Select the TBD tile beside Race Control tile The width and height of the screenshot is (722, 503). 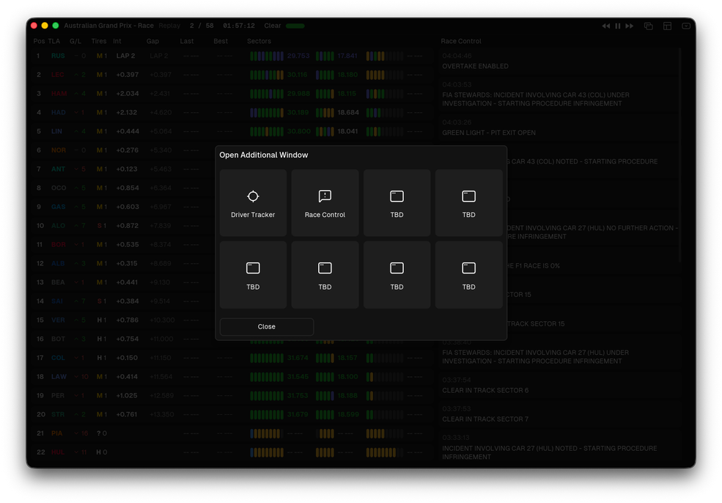point(397,202)
